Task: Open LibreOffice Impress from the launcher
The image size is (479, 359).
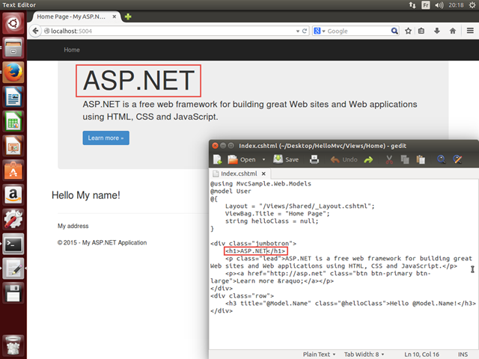Action: [x=13, y=146]
